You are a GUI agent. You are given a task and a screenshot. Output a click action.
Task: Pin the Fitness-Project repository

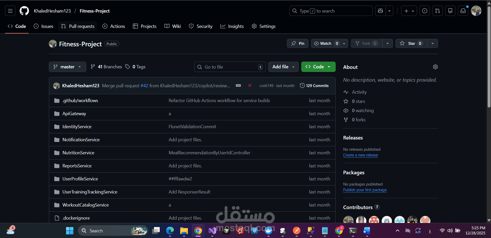(x=298, y=44)
